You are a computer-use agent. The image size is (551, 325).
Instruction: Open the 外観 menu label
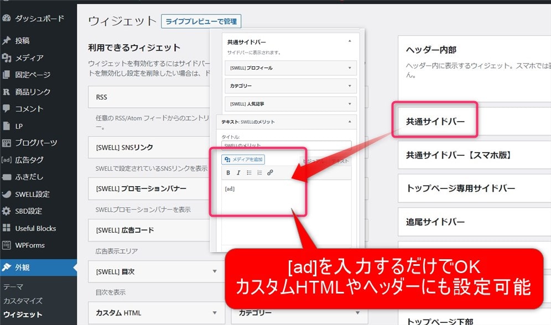pos(22,268)
